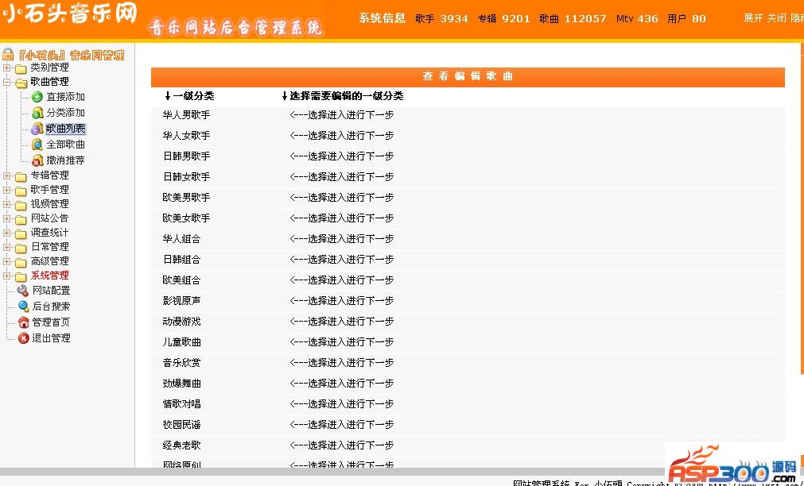Click 关闭 in the top header
This screenshot has height=486, width=804.
click(x=776, y=18)
